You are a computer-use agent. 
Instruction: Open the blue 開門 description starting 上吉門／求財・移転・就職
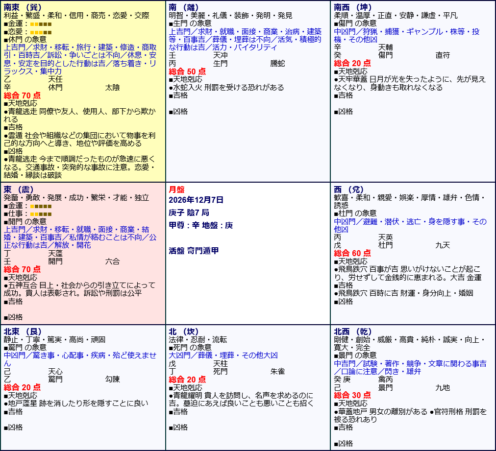80,237
